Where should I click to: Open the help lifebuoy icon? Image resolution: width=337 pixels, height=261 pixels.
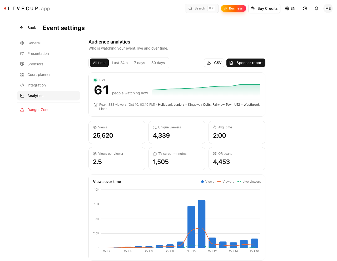(x=305, y=8)
